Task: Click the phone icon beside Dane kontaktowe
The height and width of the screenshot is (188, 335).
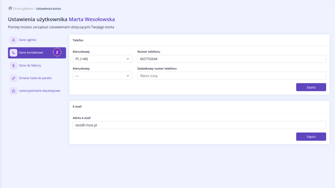Action: pos(13,53)
